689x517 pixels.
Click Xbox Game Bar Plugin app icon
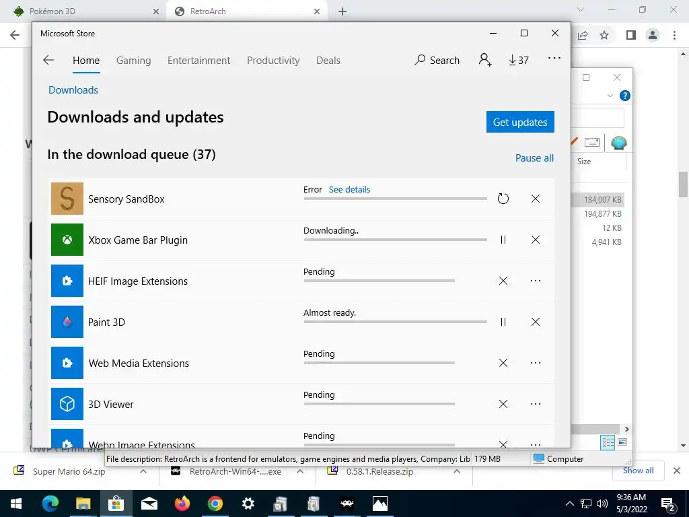(x=67, y=240)
